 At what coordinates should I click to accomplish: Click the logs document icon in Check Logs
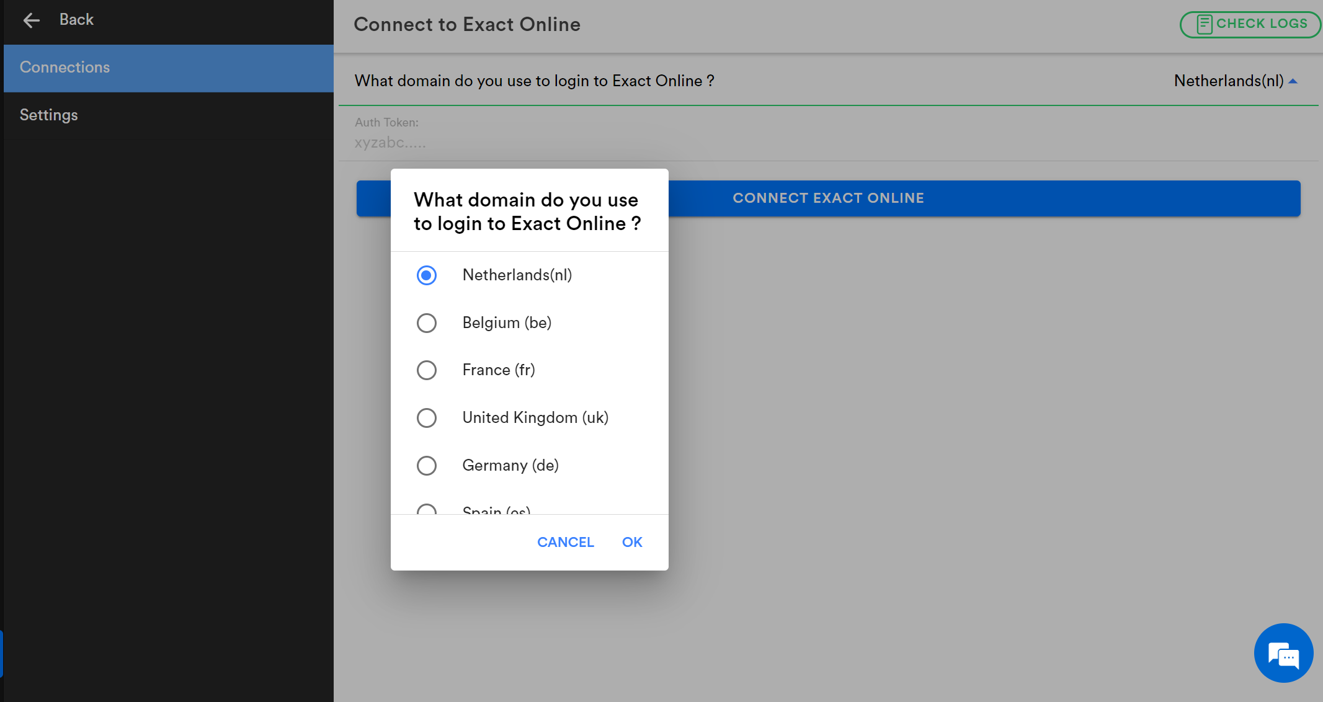point(1204,24)
